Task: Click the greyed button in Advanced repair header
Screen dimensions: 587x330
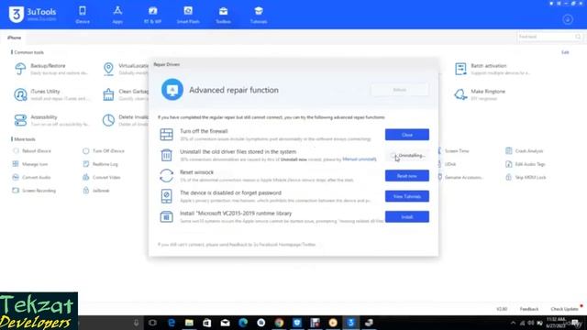Action: pos(400,90)
